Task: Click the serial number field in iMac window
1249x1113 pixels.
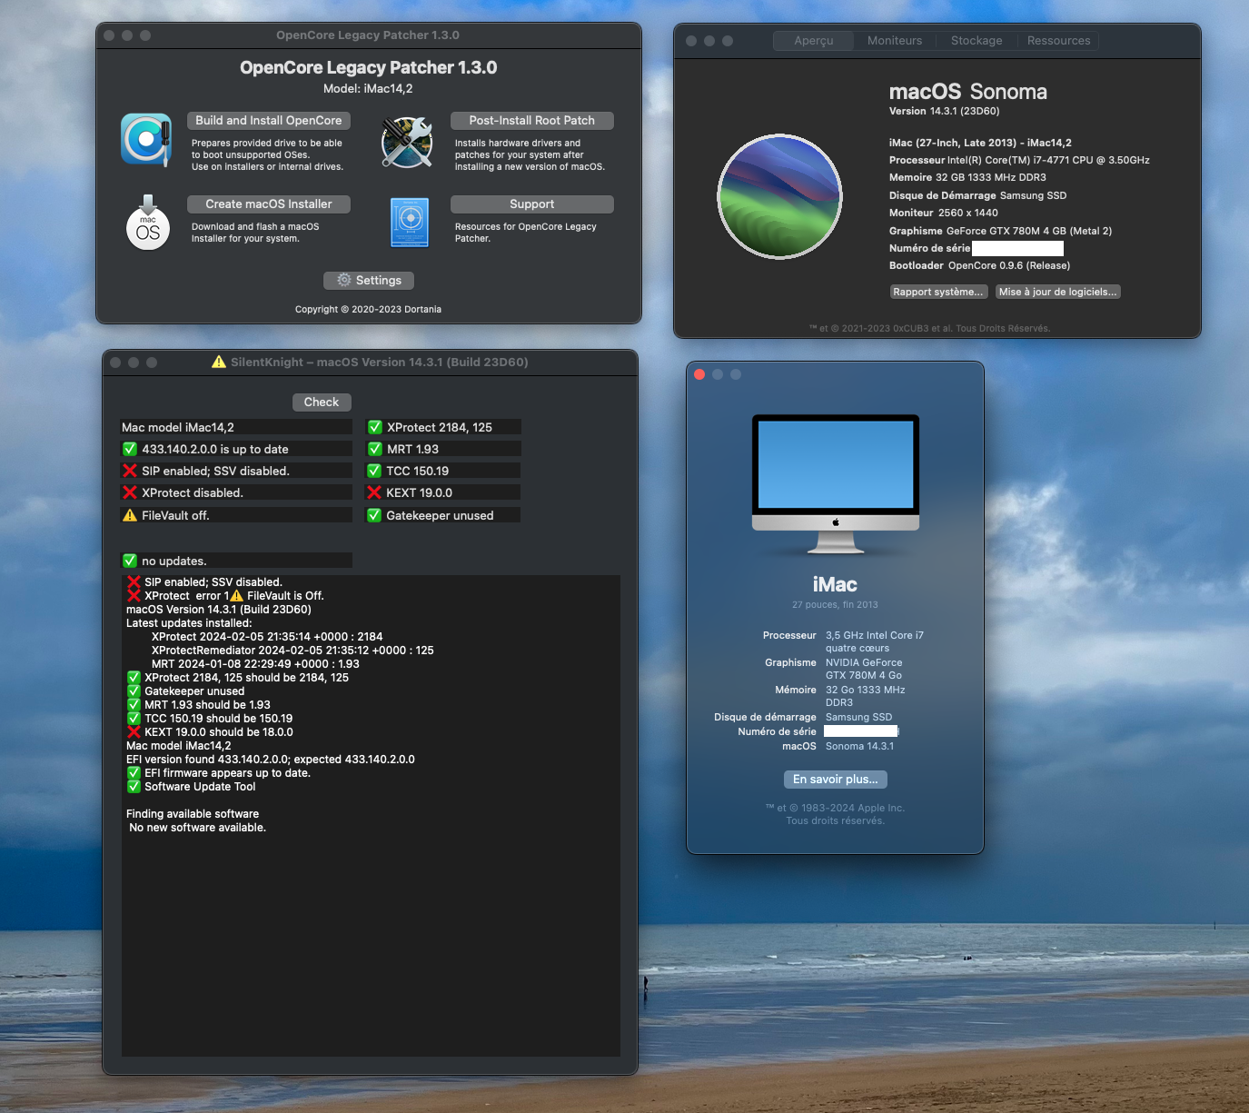Action: [861, 731]
